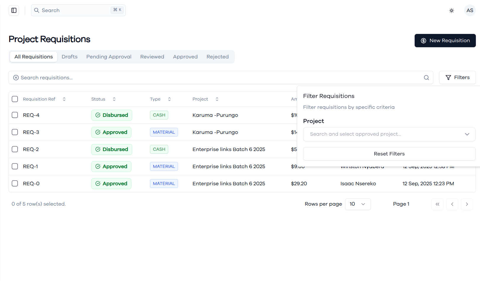This screenshot has height=285, width=480.
Task: Check the REQ-1 row checkbox
Action: pyautogui.click(x=15, y=166)
